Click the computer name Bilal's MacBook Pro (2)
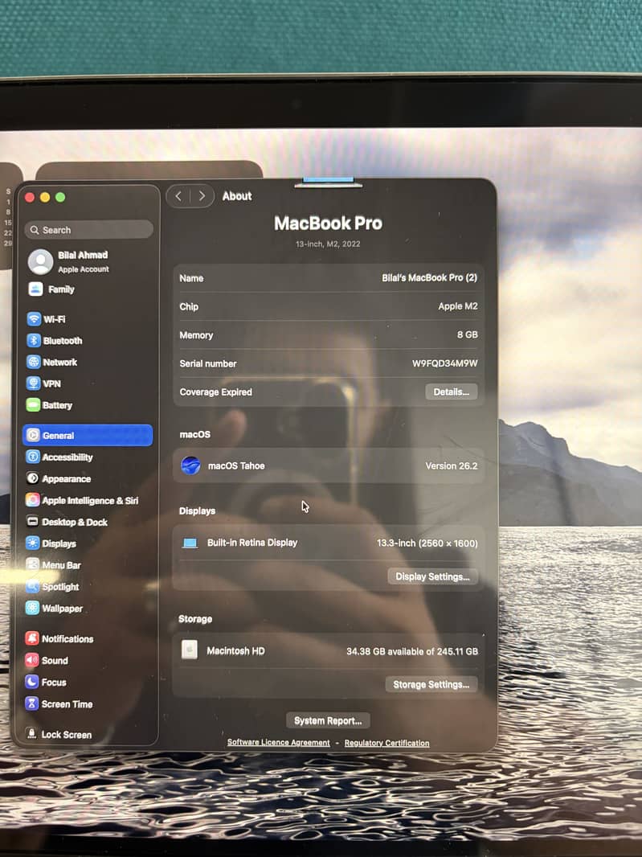Screen dimensions: 642x857 click(429, 277)
